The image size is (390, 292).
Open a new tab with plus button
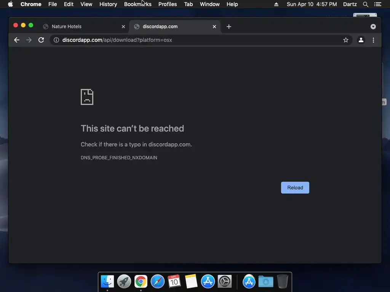click(229, 27)
